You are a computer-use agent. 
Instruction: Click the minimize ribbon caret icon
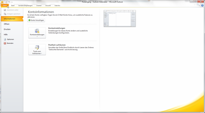pyautogui.click(x=199, y=6)
